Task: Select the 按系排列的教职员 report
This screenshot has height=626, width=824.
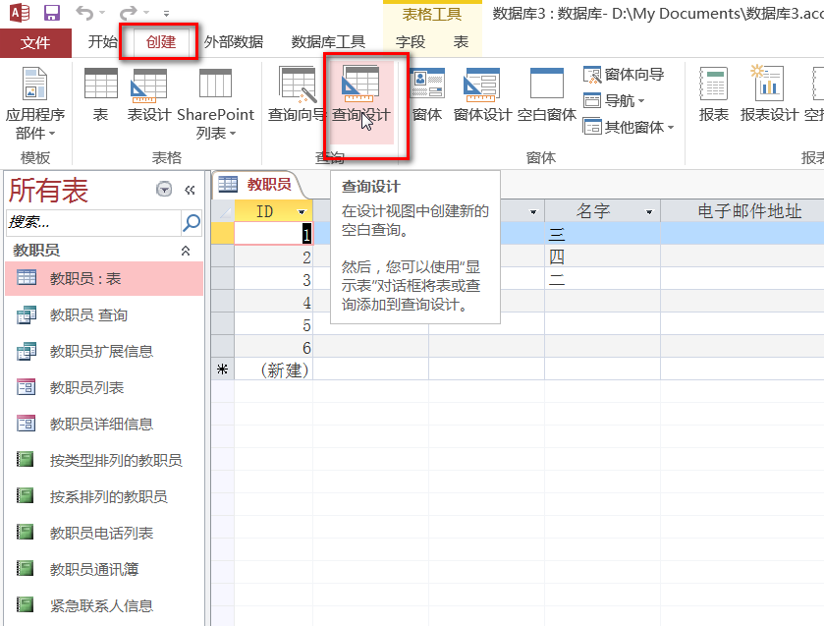Action: click(104, 496)
